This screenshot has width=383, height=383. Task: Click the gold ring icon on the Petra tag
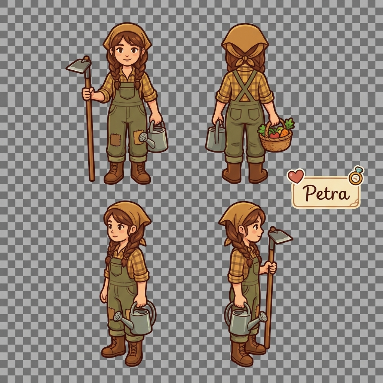[356, 177]
